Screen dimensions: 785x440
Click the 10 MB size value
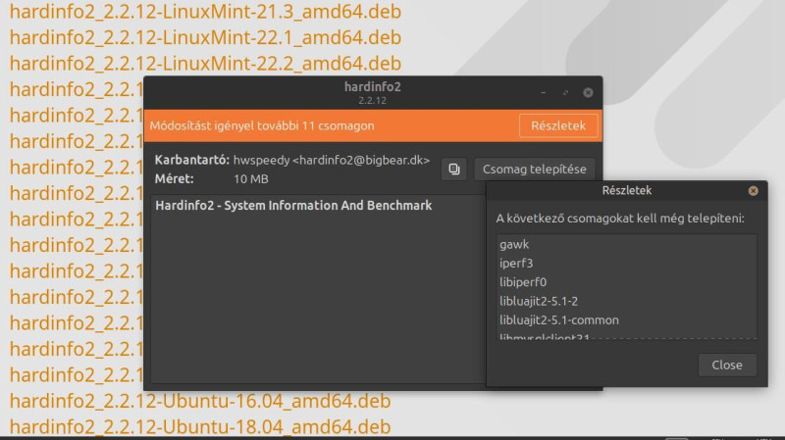tap(251, 179)
